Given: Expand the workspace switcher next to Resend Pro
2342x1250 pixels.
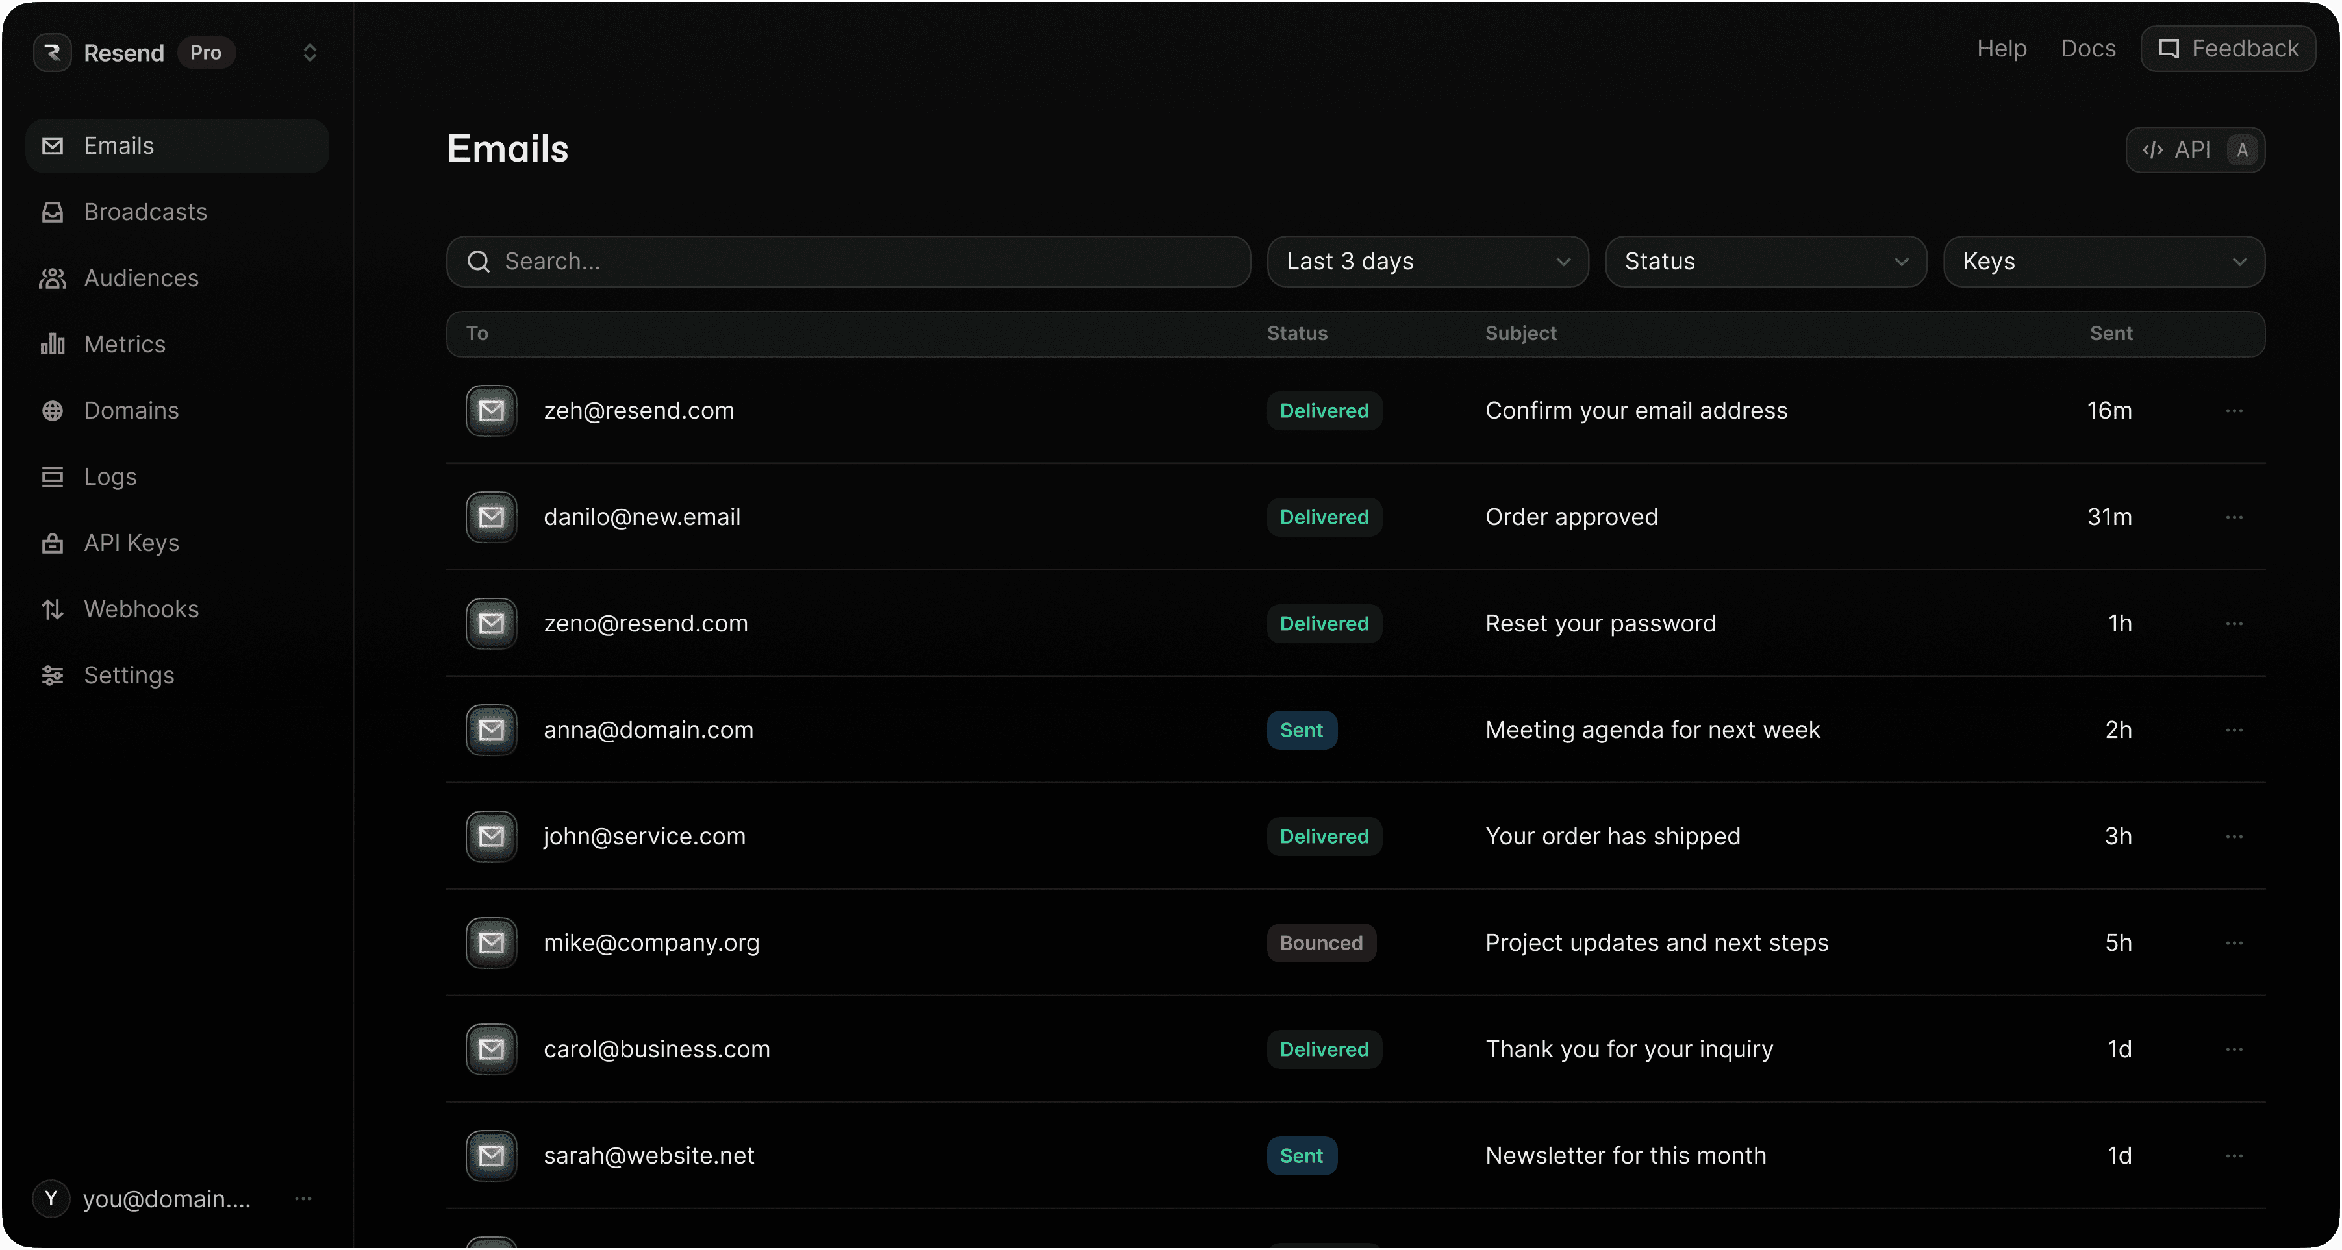Looking at the screenshot, I should point(310,53).
